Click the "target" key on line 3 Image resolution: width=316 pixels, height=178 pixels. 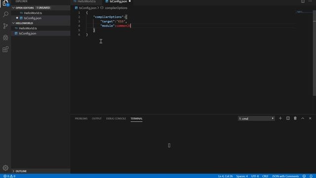click(107, 21)
